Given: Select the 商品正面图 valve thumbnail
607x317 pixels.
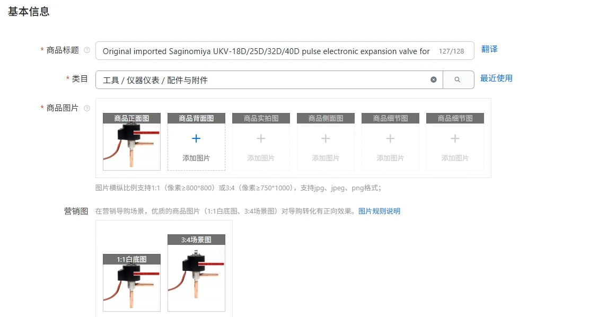Looking at the screenshot, I should (x=131, y=147).
